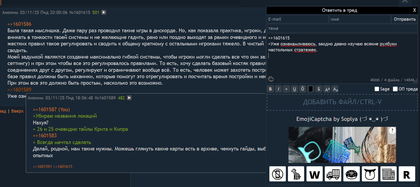Enable the Sage checkbox

377,89
